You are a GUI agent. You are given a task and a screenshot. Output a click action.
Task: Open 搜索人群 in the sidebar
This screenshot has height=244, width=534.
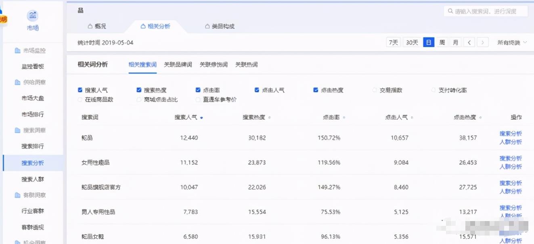[x=33, y=179]
